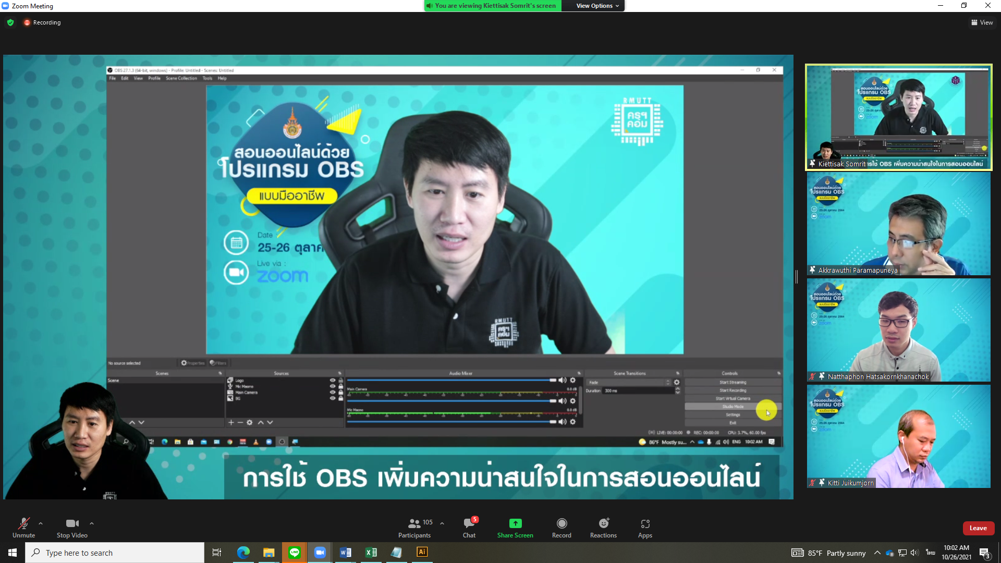Open the LINE app from taskbar
The width and height of the screenshot is (1001, 563).
click(295, 553)
